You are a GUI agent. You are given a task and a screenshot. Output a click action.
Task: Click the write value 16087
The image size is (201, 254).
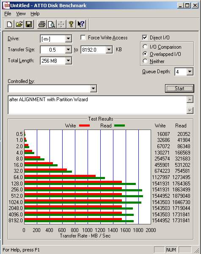click(x=163, y=134)
